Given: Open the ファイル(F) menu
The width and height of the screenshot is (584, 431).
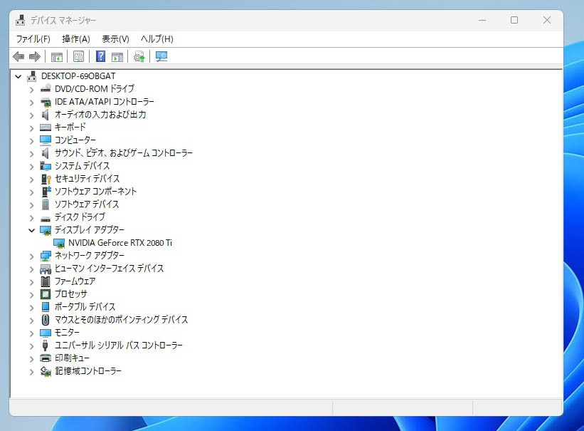Looking at the screenshot, I should (x=33, y=38).
